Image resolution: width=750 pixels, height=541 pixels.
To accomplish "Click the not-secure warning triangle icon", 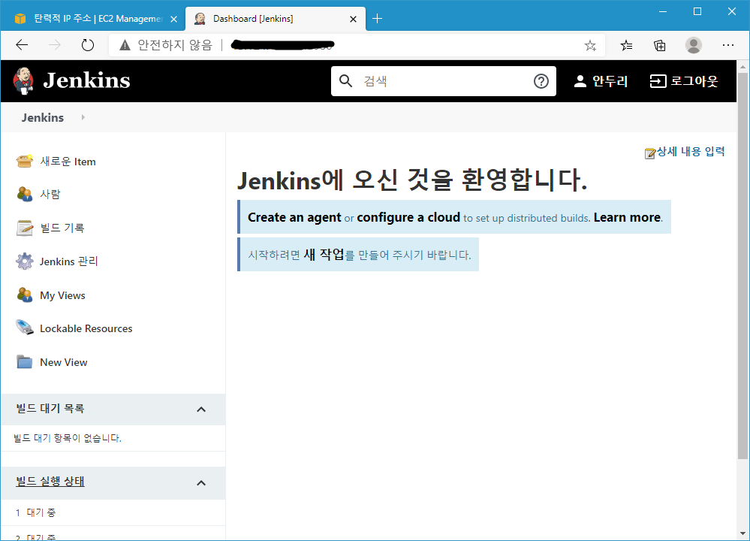I will click(125, 45).
